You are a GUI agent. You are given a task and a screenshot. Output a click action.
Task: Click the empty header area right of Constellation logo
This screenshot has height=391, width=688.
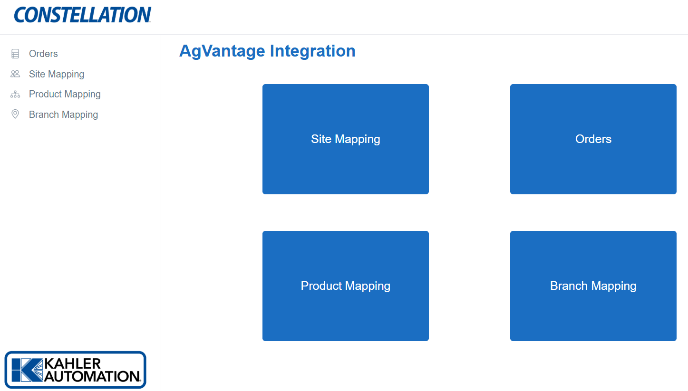404,17
